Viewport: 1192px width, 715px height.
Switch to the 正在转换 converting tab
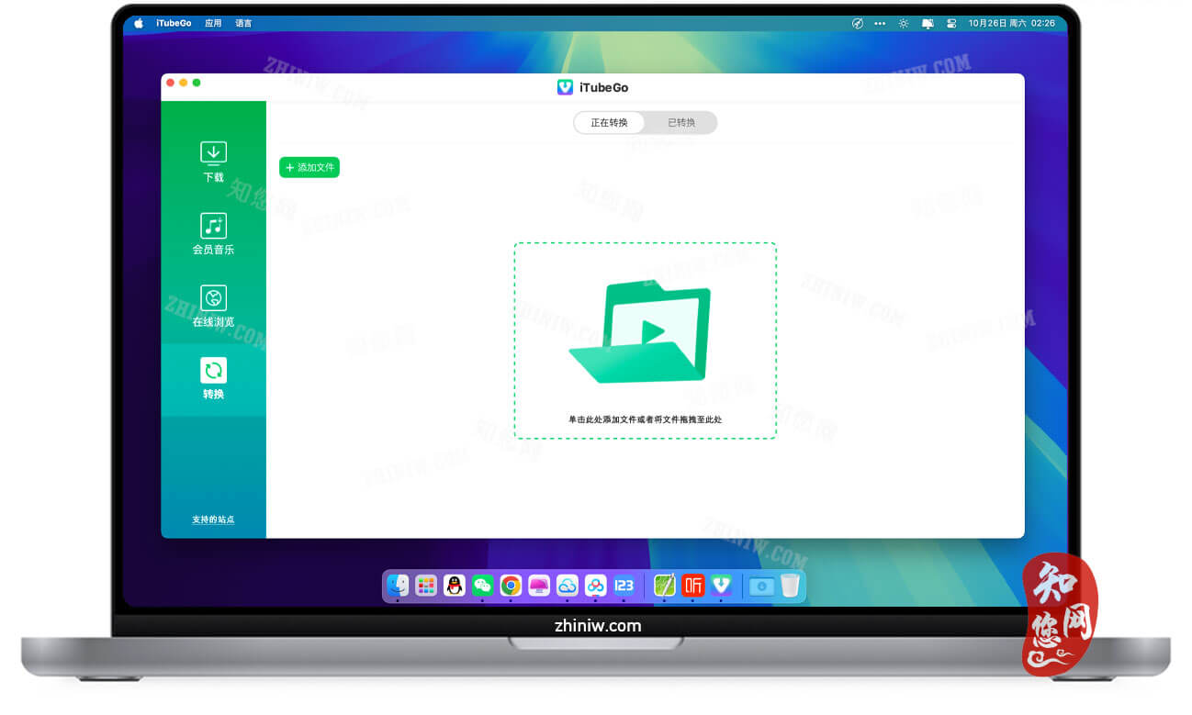[609, 122]
